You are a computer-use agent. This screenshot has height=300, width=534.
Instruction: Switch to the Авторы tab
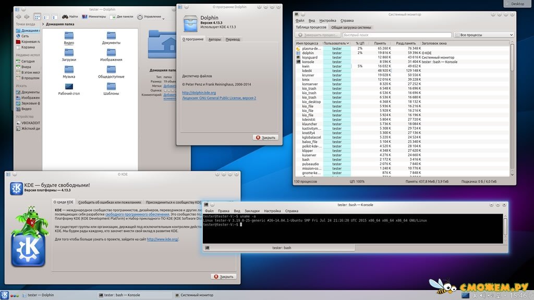tap(214, 39)
